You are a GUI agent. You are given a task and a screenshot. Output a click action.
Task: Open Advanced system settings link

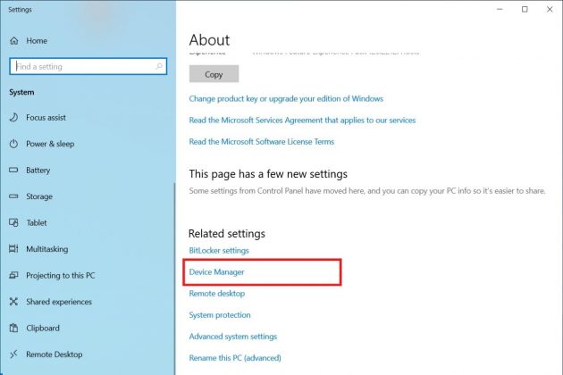click(x=233, y=337)
